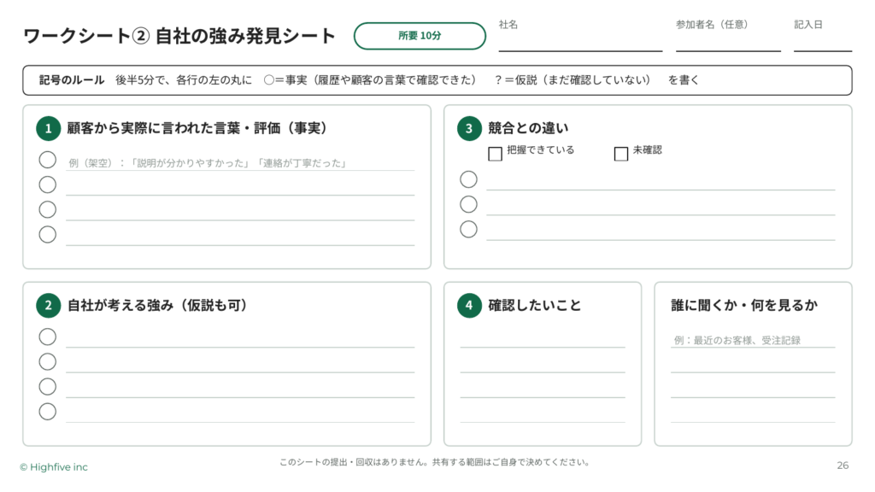Click the green number 1 section badge
Viewport: 875px width, 492px height.
pyautogui.click(x=49, y=128)
